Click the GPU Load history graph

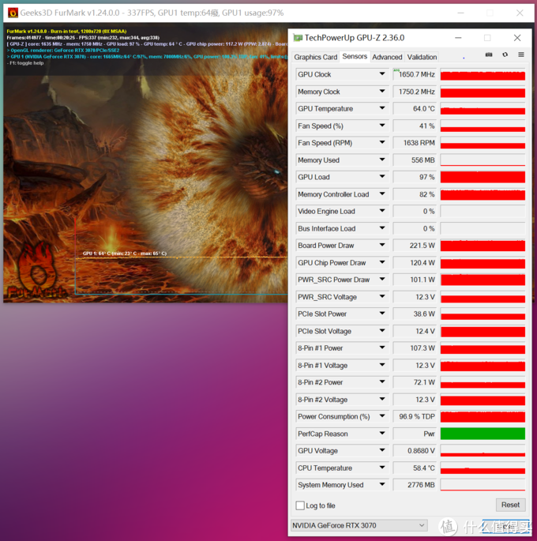point(483,177)
